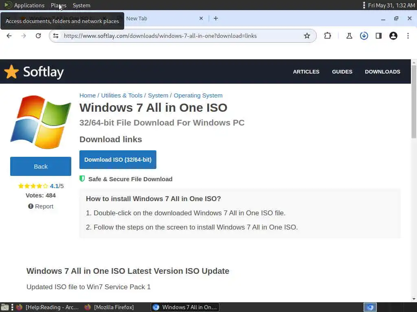417x312 pixels.
Task: Click the Windows 7 logo image
Action: (41, 122)
